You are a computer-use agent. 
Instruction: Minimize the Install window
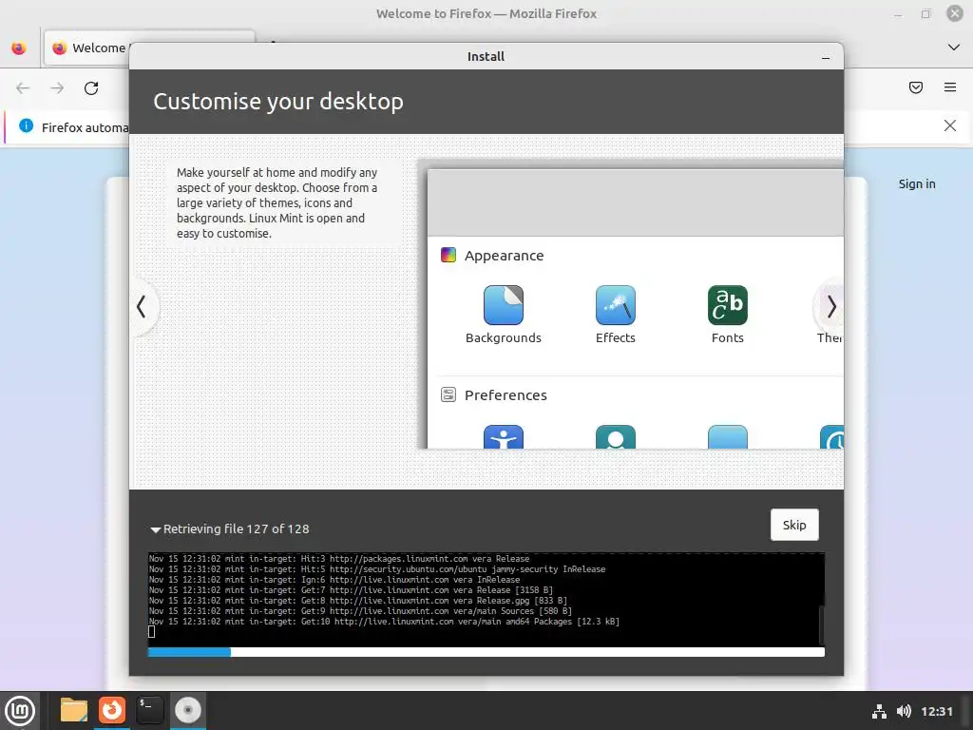(x=826, y=57)
